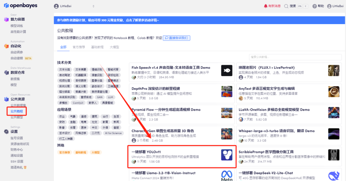Screen dimensions: 346x181
Task: Click the AnyText card thumbnail
Action: tap(334, 91)
